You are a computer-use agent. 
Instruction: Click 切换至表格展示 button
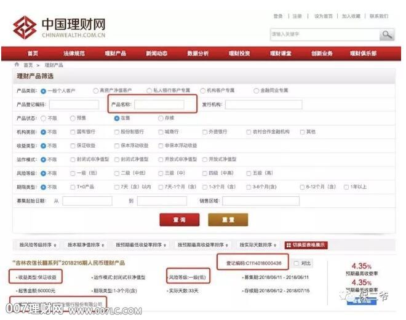(x=306, y=245)
